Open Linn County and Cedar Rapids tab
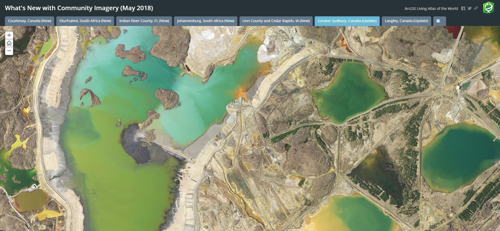 pos(276,21)
